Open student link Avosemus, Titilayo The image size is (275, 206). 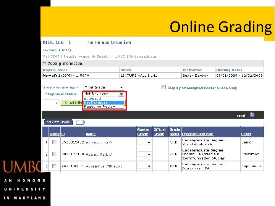[104, 166]
